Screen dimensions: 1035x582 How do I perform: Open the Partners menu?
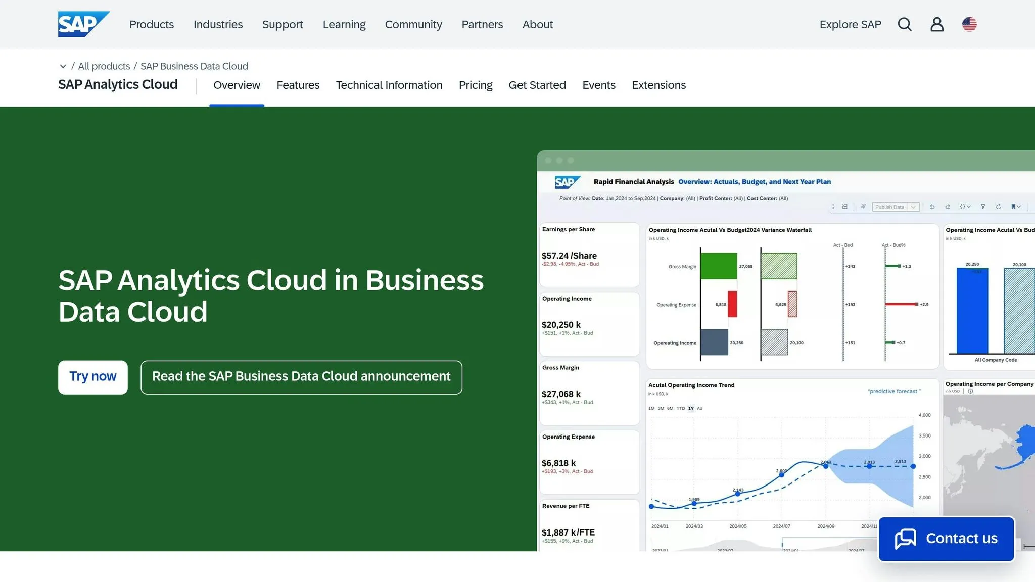(x=482, y=24)
